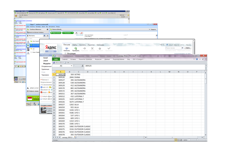Open the Megaplan folder in Yandex Mail

point(47,63)
